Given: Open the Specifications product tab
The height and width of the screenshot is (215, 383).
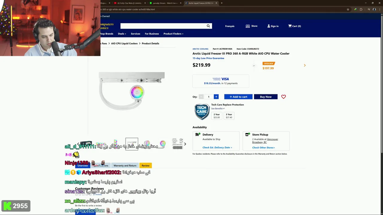Looking at the screenshot, I should point(101,165).
